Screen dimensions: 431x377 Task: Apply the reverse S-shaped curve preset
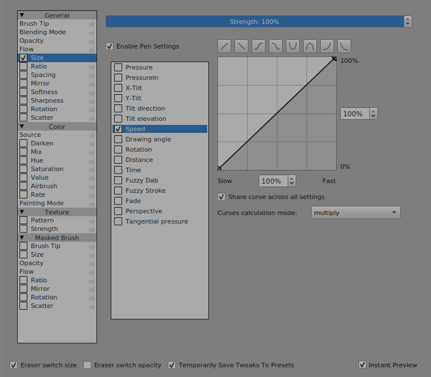coord(276,46)
